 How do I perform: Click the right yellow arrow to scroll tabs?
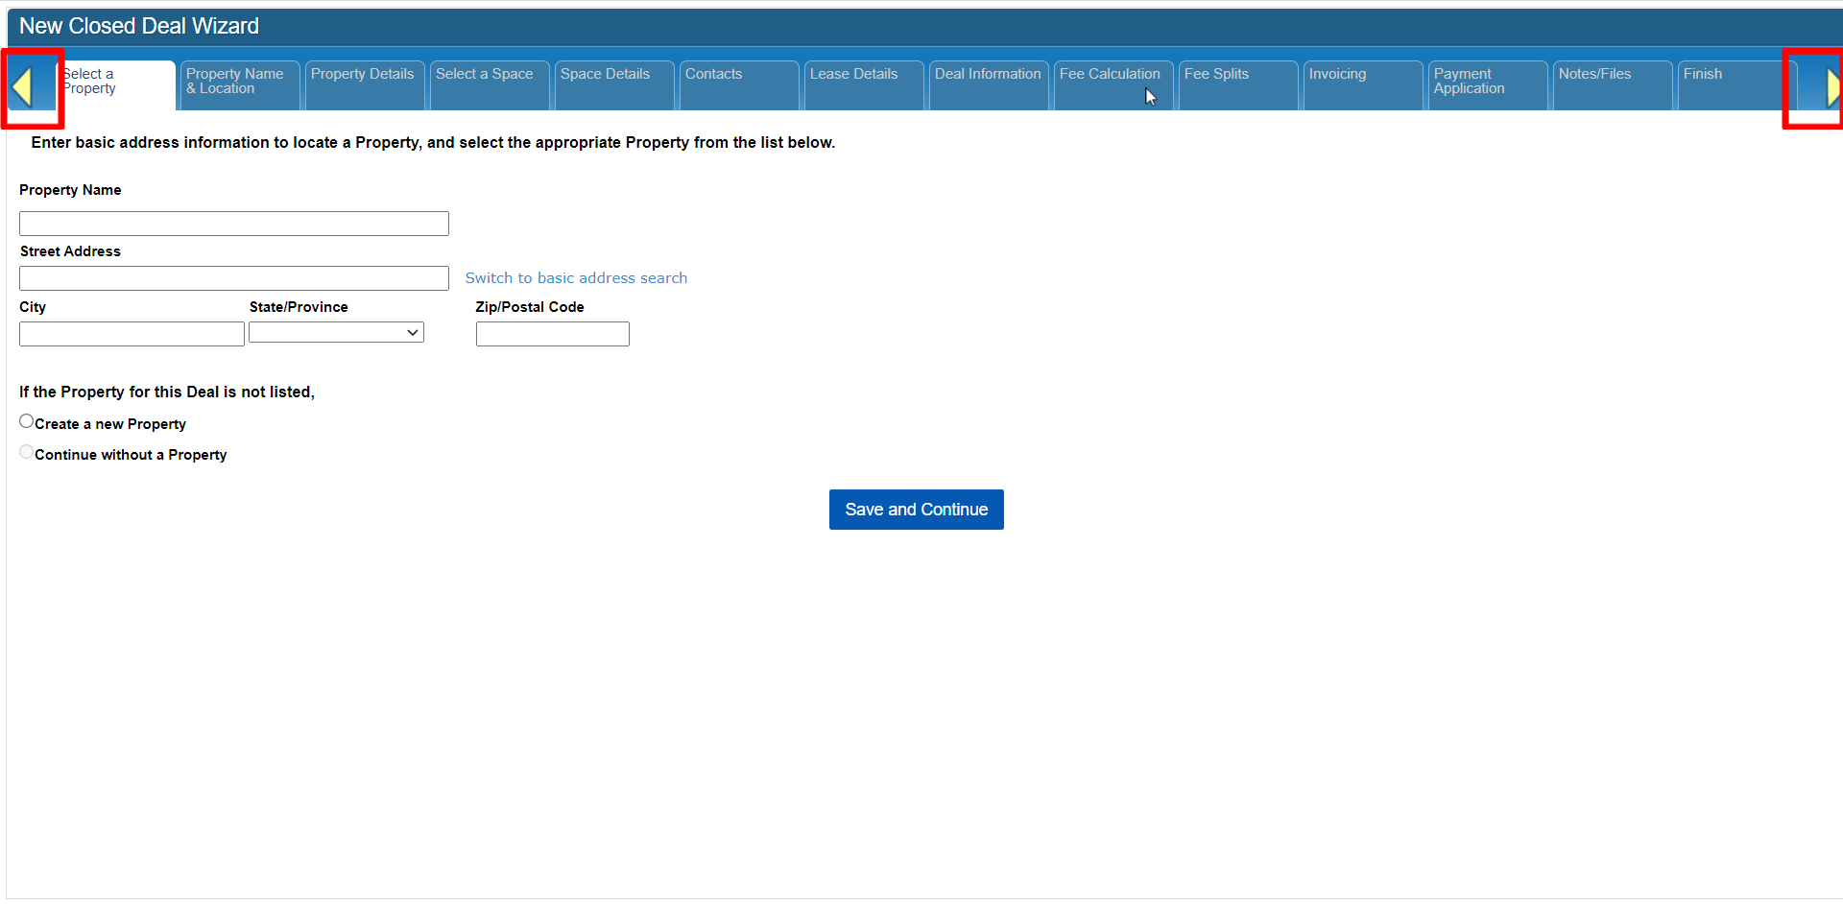pos(1831,88)
